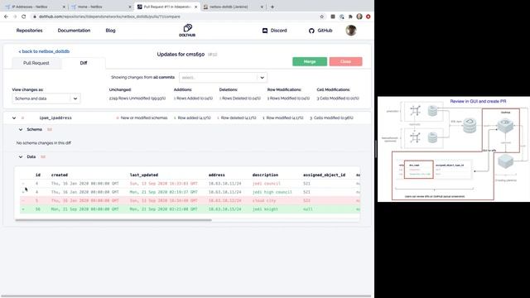The width and height of the screenshot is (530, 298).
Task: Bookmark this page with star icon
Action: [x=322, y=17]
